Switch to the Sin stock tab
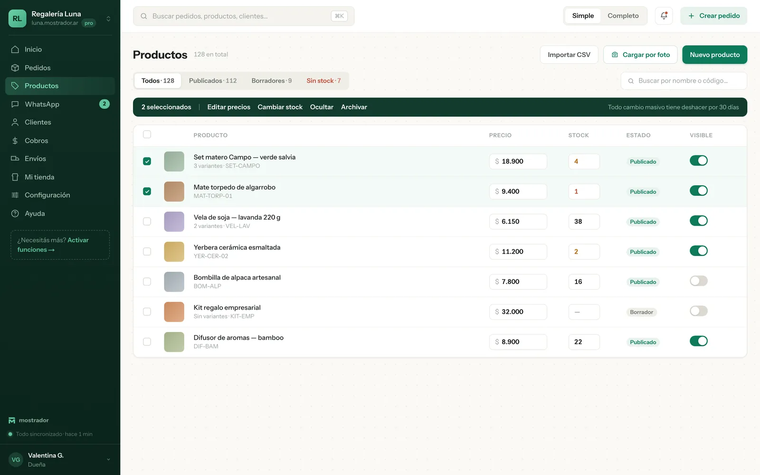This screenshot has width=760, height=475. coord(323,81)
